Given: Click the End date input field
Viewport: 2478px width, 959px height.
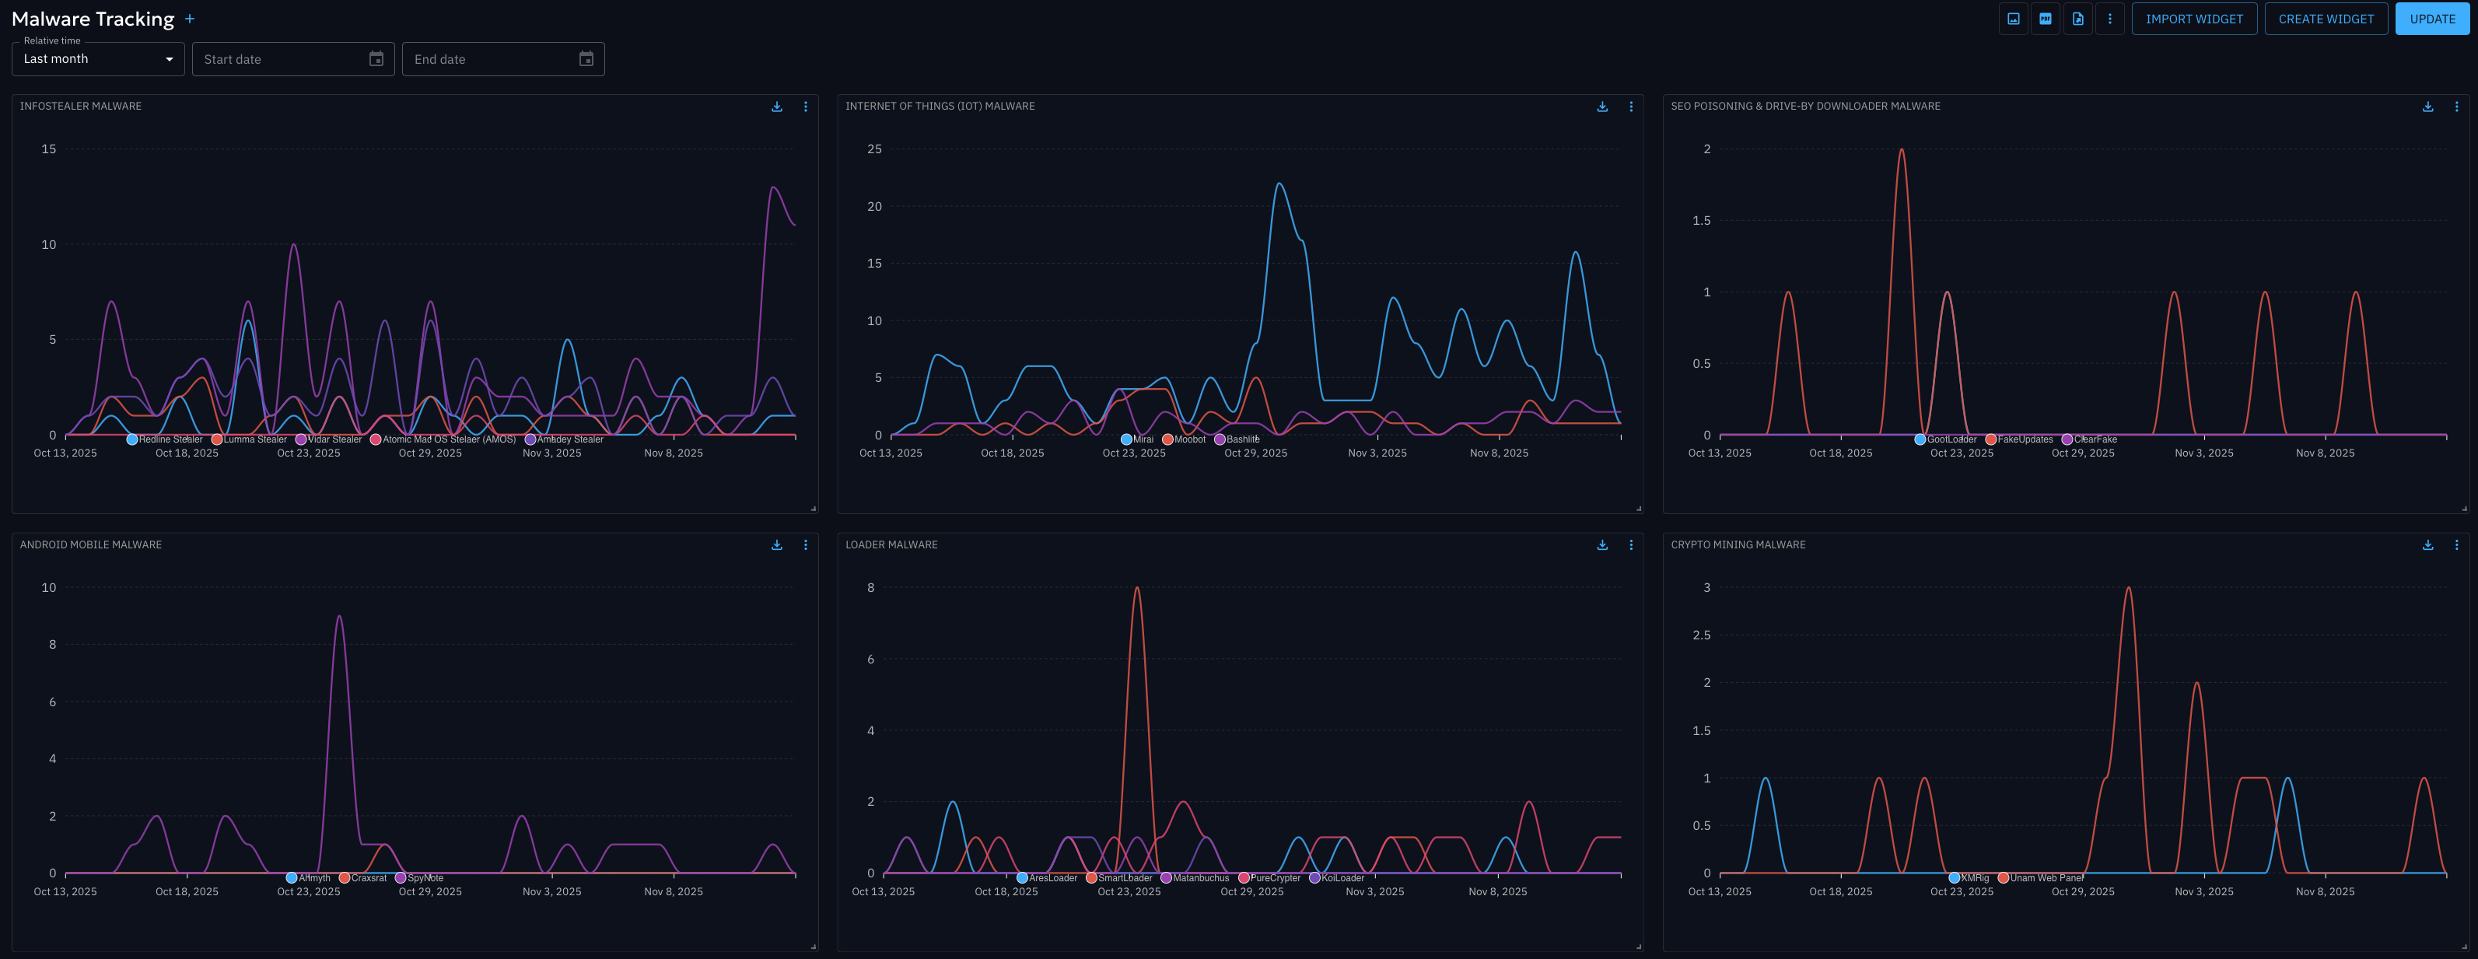Looking at the screenshot, I should click(x=491, y=60).
